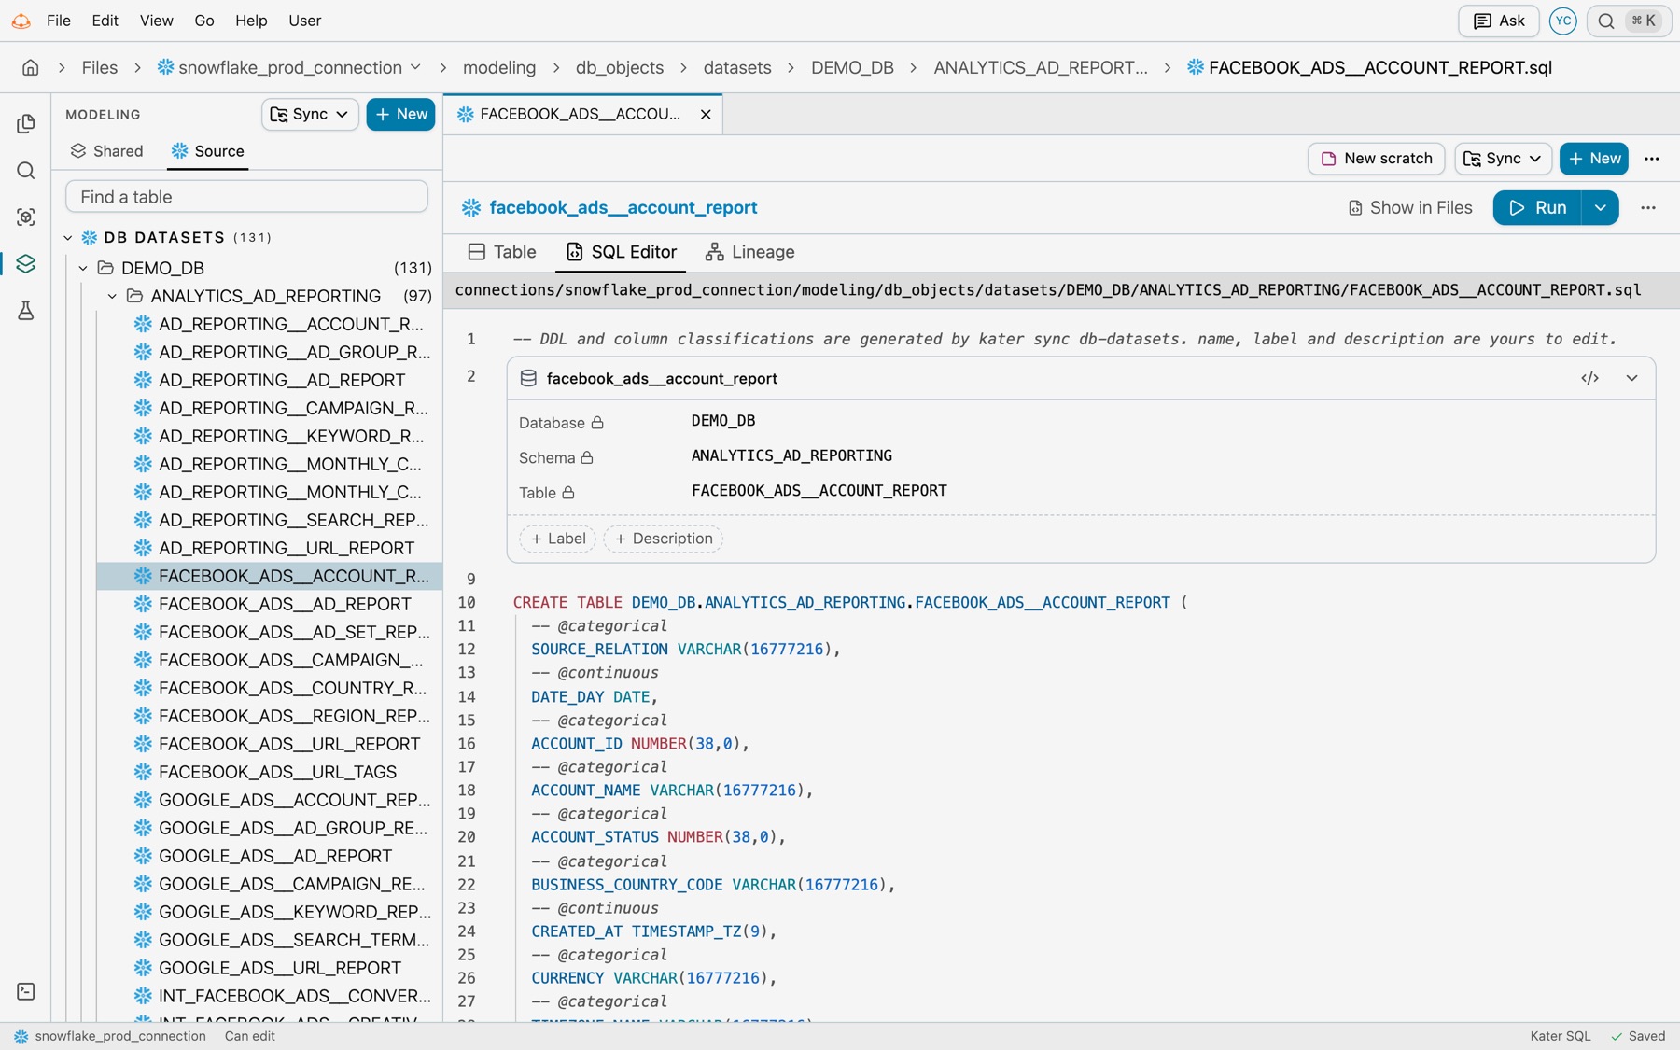Open the Edit menu
This screenshot has width=1680, height=1050.
pyautogui.click(x=105, y=21)
